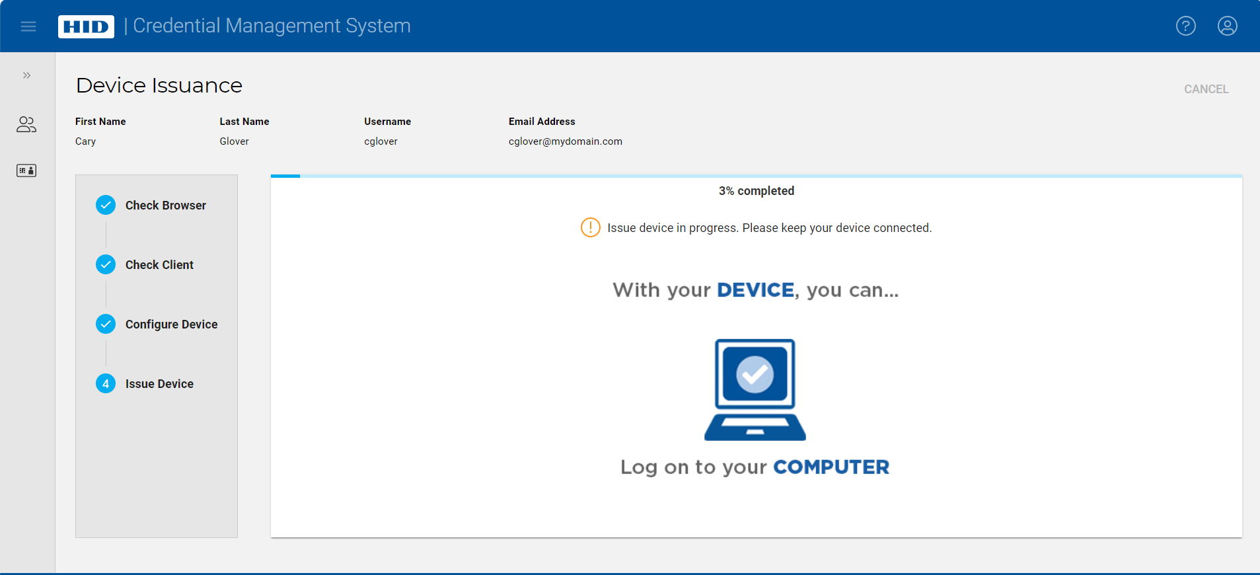Click the Credential Management System title
The width and height of the screenshot is (1260, 575).
272,26
